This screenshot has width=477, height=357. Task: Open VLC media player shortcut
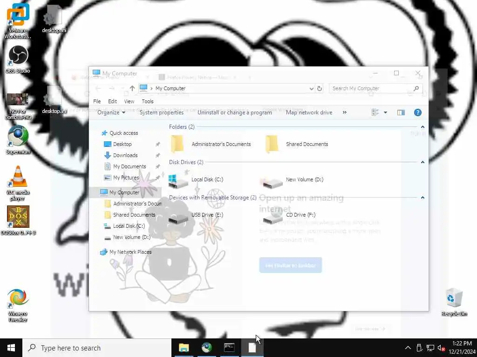[18, 183]
